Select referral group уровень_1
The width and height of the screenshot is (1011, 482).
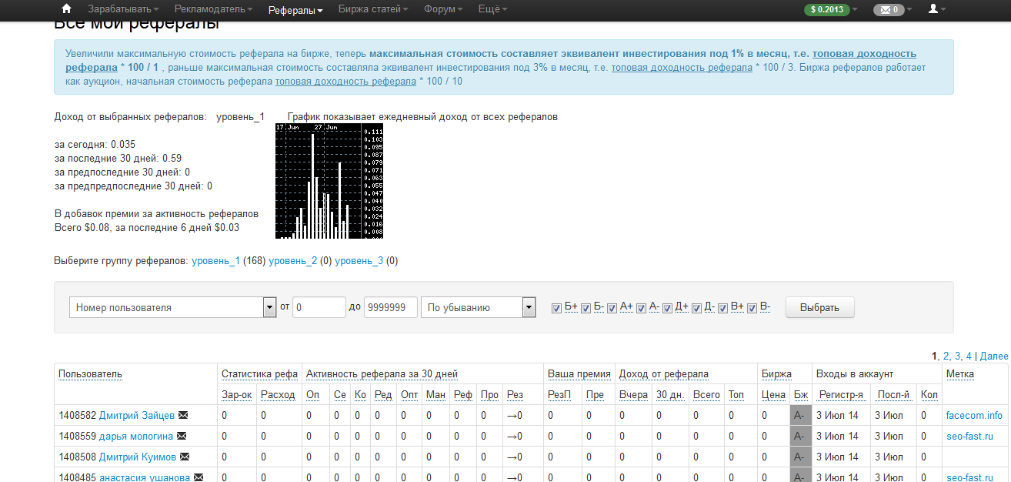click(x=215, y=261)
